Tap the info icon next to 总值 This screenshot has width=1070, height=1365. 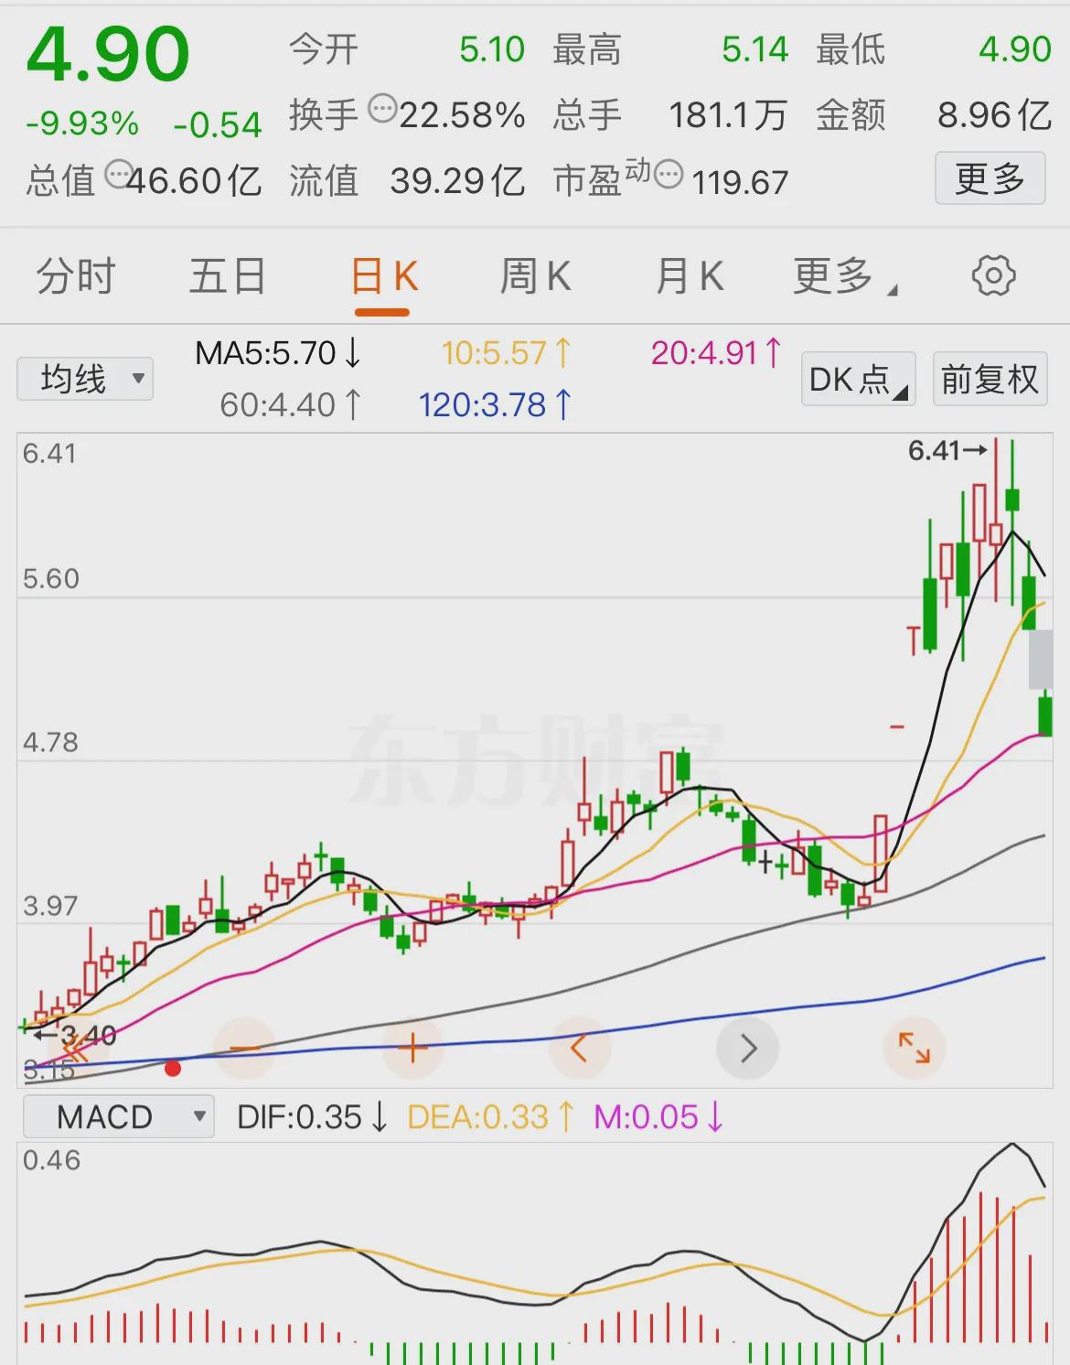119,173
